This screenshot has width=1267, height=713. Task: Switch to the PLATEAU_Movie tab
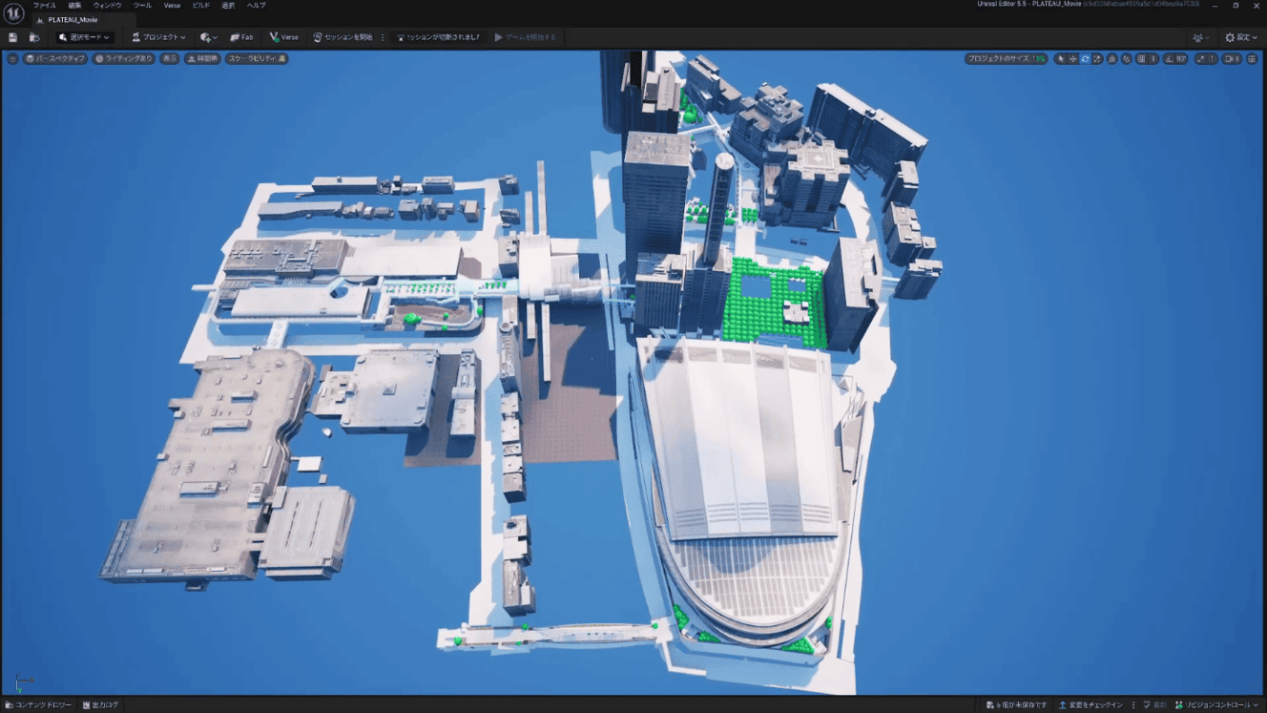pyautogui.click(x=73, y=20)
